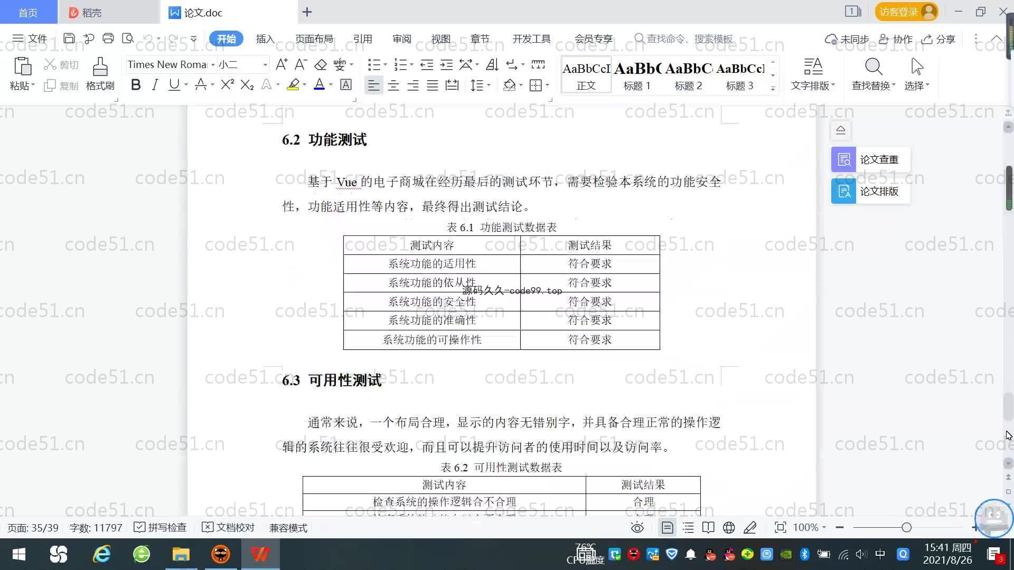Click the eye protection mode icon
This screenshot has height=570, width=1014.
click(637, 528)
